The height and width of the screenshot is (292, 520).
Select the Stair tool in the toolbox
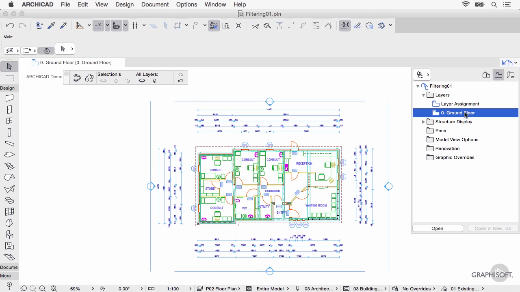pyautogui.click(x=9, y=166)
